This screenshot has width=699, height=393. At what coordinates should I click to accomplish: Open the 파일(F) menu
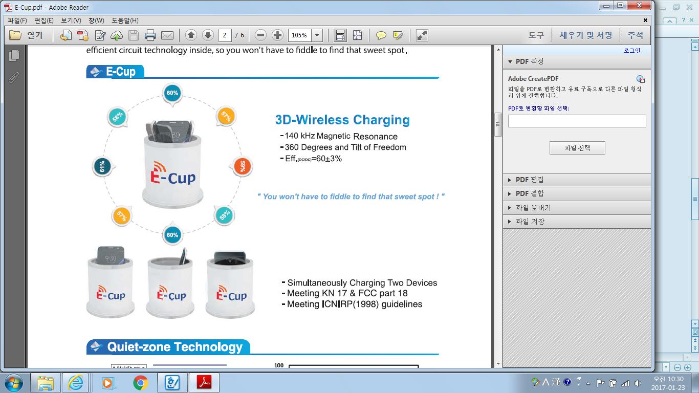(17, 20)
